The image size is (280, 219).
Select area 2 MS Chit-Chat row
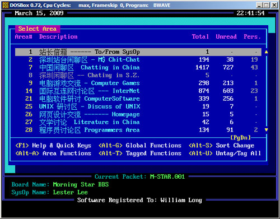coord(138,60)
